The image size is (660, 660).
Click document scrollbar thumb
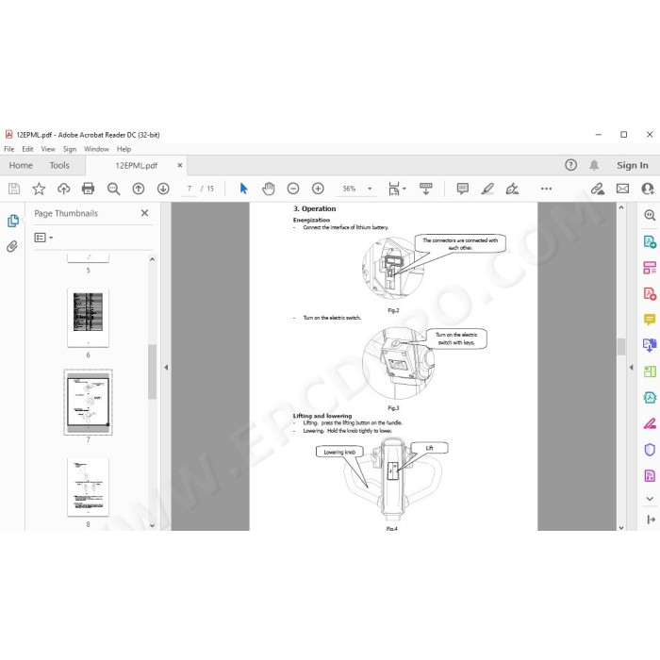(620, 347)
